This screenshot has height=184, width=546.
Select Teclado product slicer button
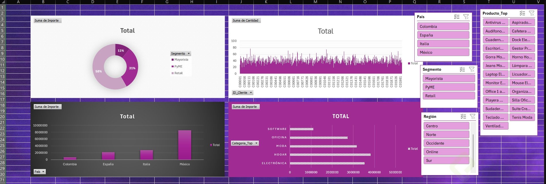coord(496,117)
